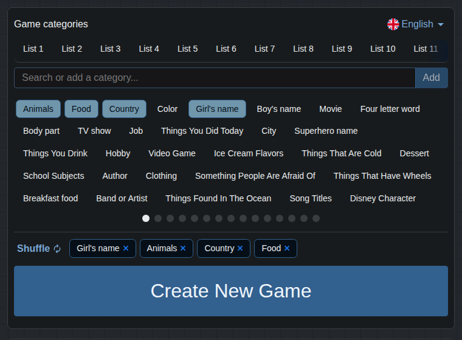
Task: Pick the List 9 tab
Action: [342, 49]
